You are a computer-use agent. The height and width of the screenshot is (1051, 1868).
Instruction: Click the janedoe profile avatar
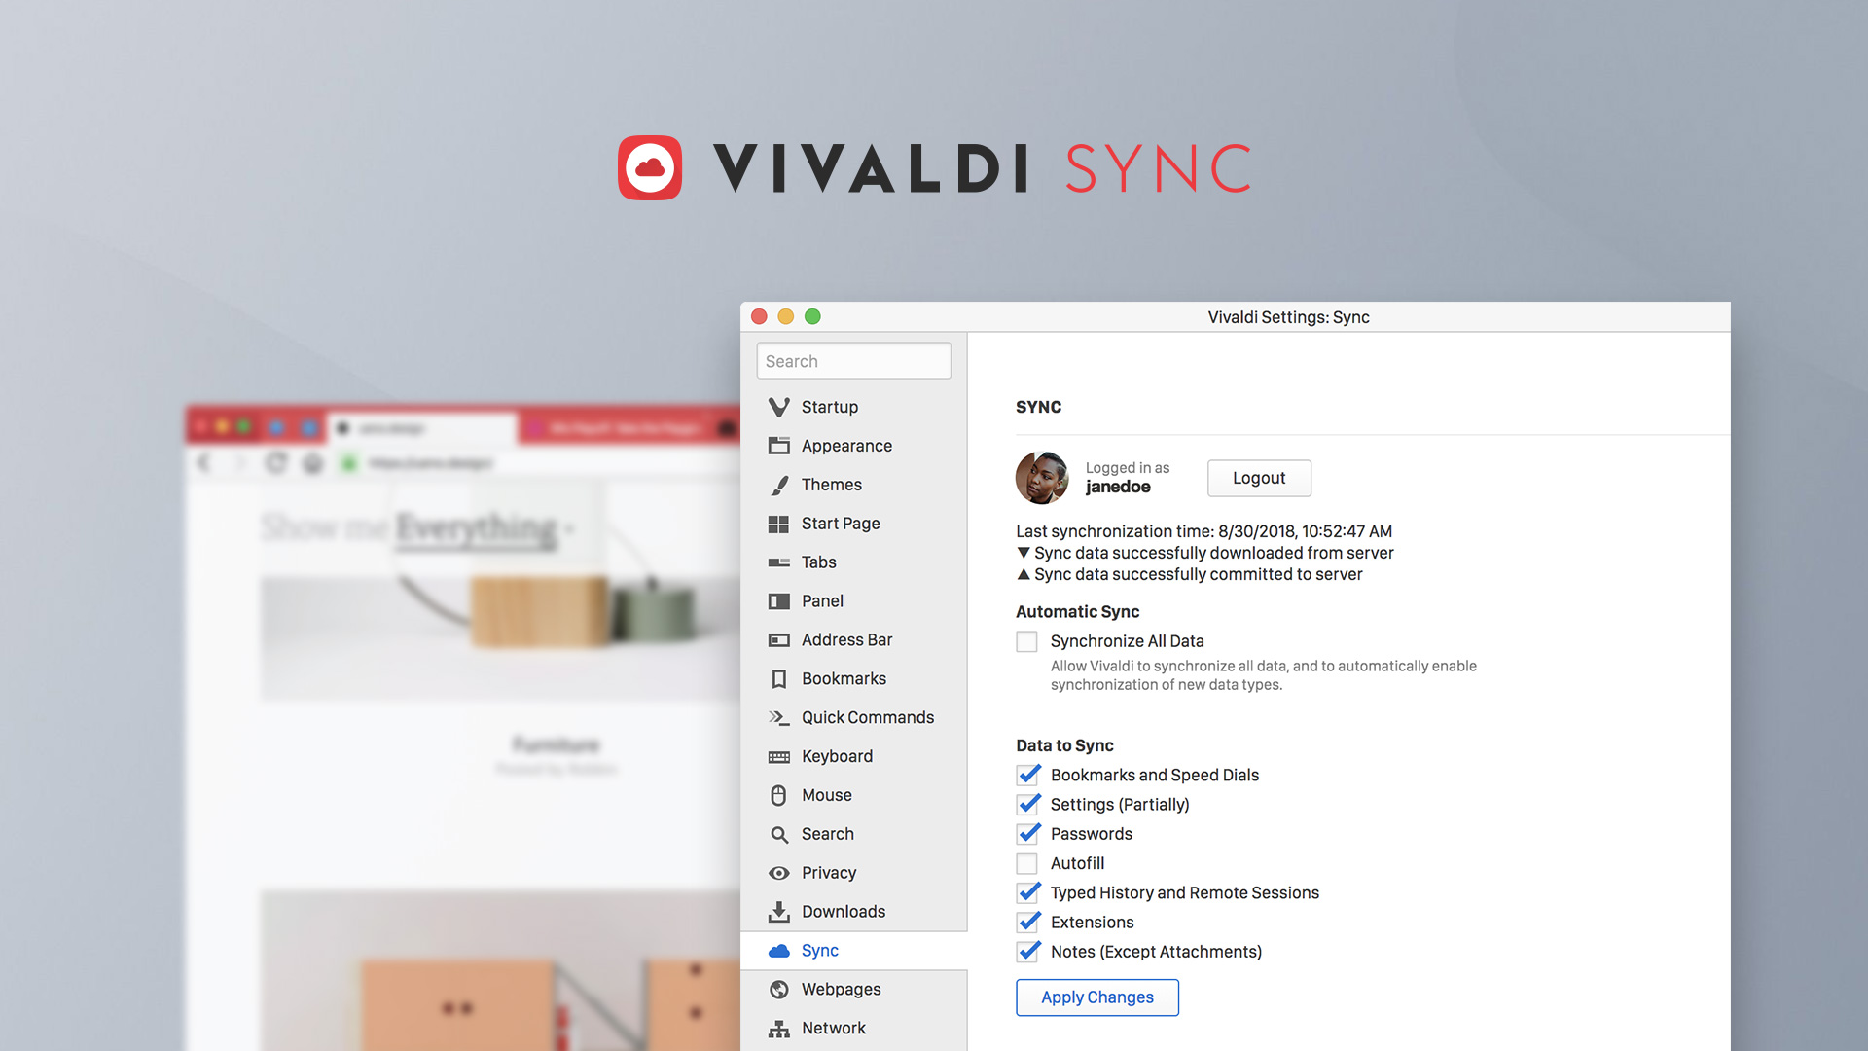[1042, 476]
